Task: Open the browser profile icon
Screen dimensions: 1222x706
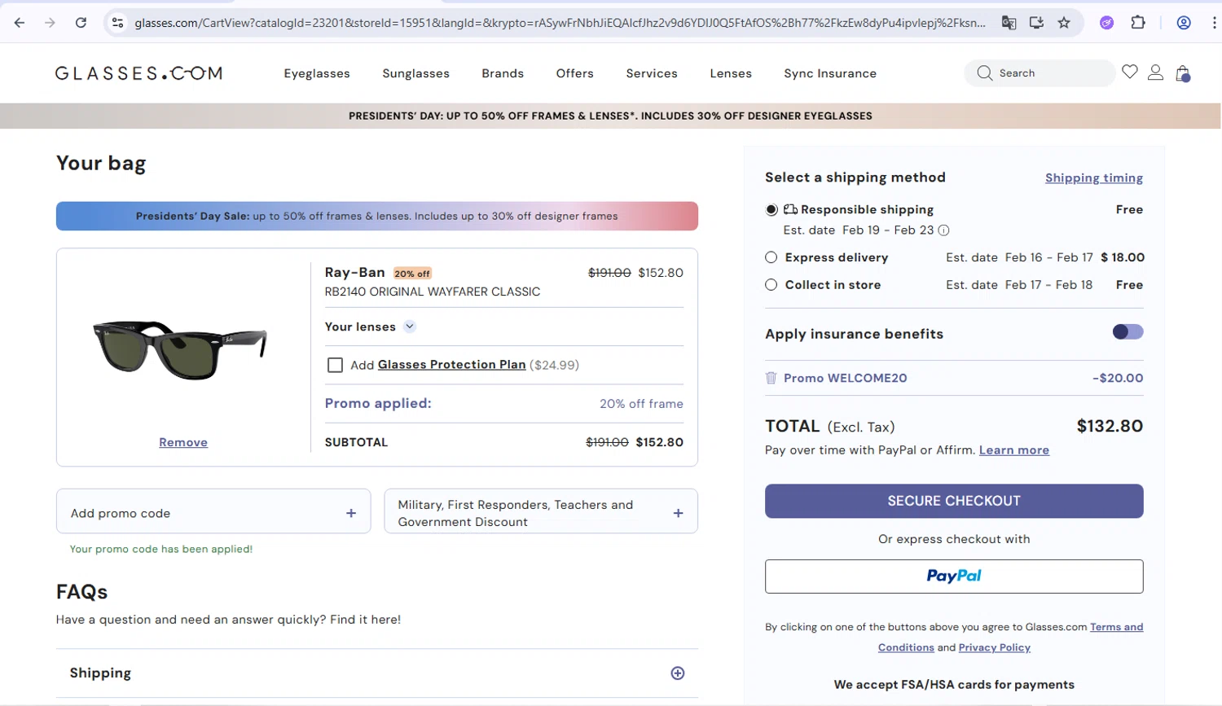Action: (x=1184, y=23)
